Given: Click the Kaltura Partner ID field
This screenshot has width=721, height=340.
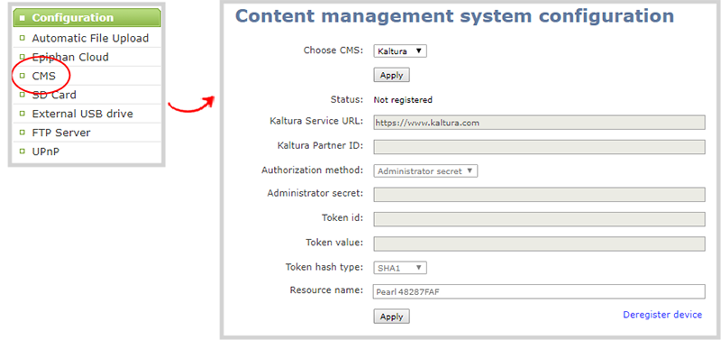Looking at the screenshot, I should click(539, 147).
